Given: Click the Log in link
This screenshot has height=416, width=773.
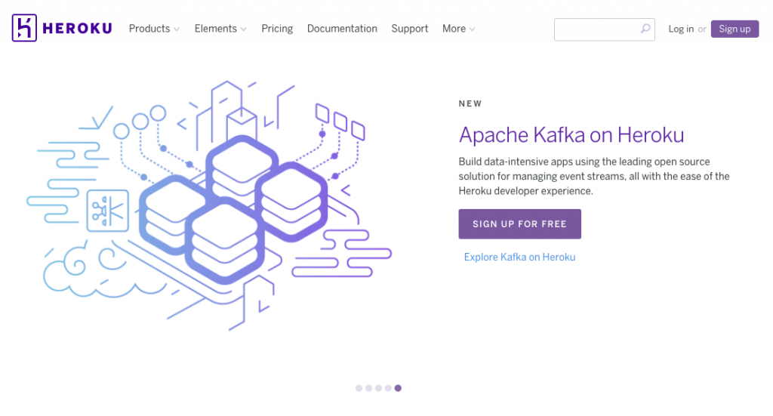Looking at the screenshot, I should (x=681, y=29).
